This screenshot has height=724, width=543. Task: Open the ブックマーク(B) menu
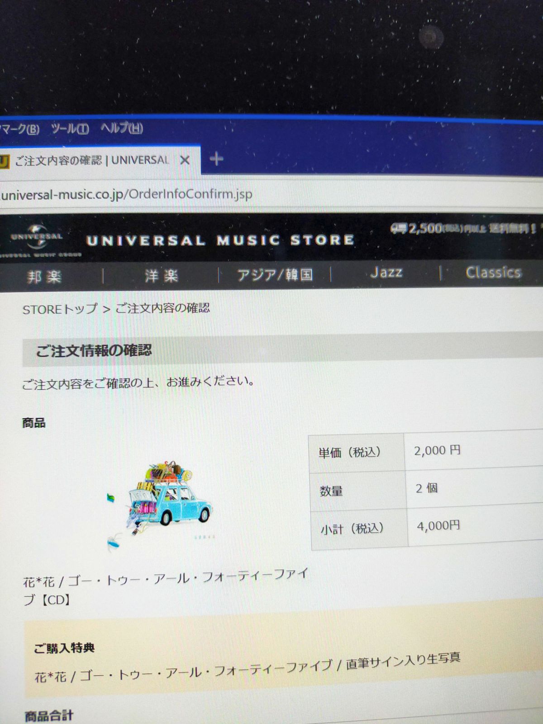[19, 130]
